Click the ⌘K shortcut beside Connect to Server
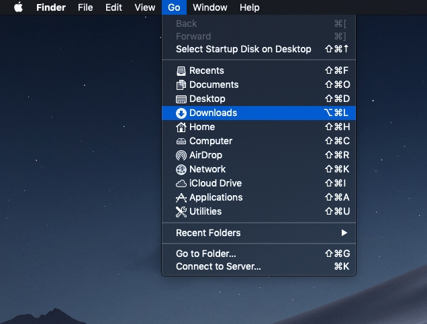The image size is (427, 324). click(x=342, y=266)
